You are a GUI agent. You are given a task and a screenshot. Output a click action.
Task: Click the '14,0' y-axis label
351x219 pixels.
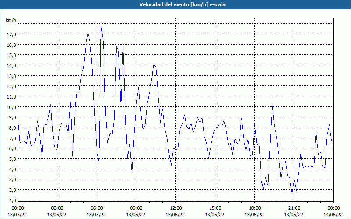11,65
